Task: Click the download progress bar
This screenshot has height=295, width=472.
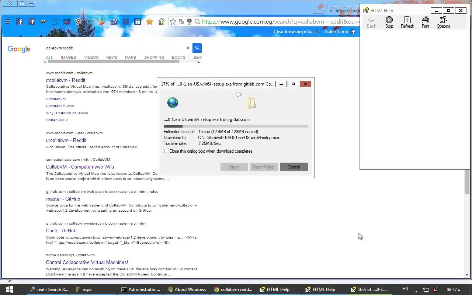Action: tap(236, 126)
